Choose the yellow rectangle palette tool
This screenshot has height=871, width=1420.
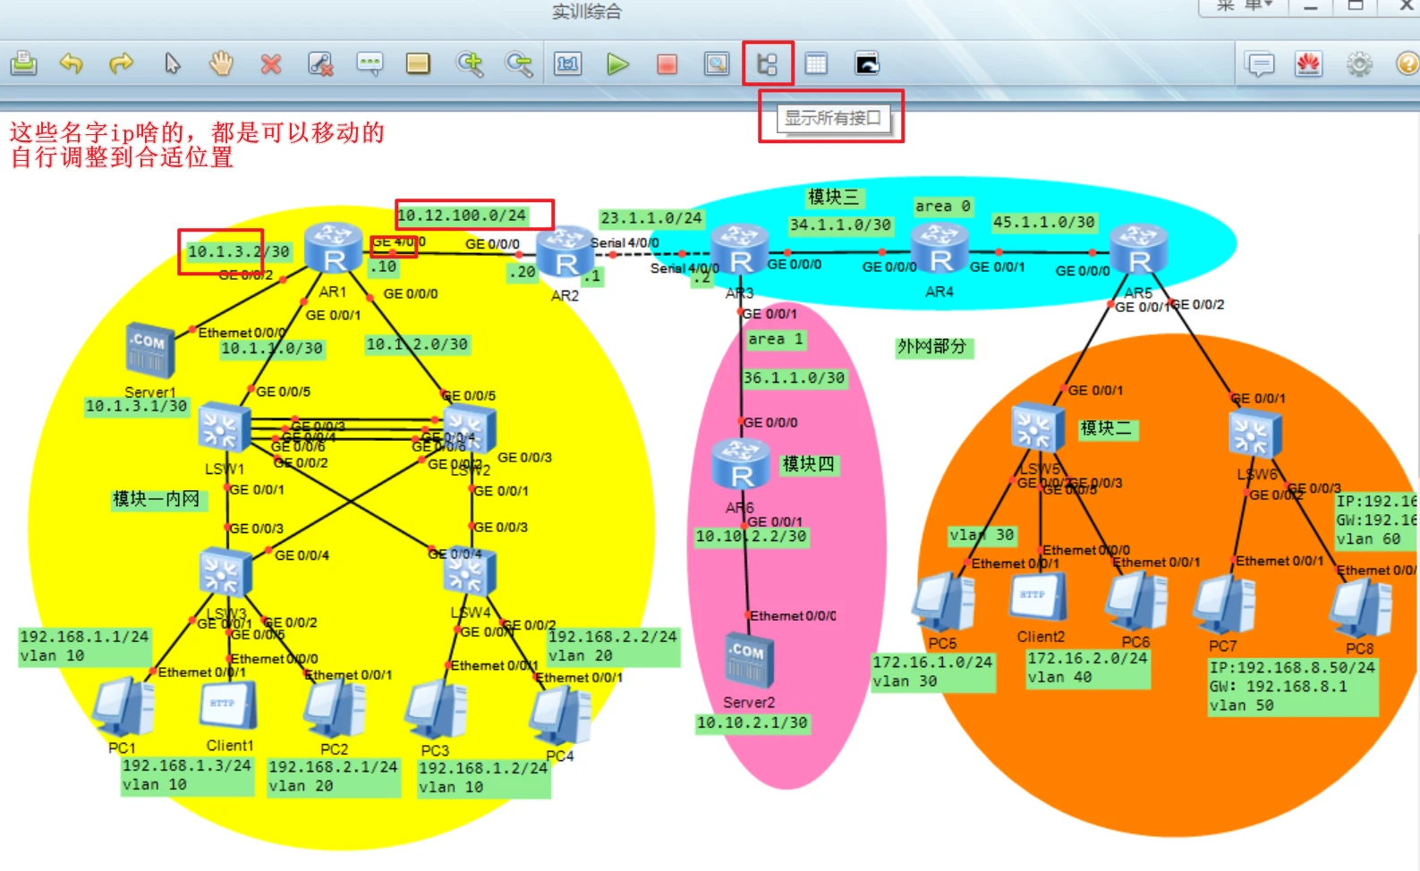[x=418, y=63]
